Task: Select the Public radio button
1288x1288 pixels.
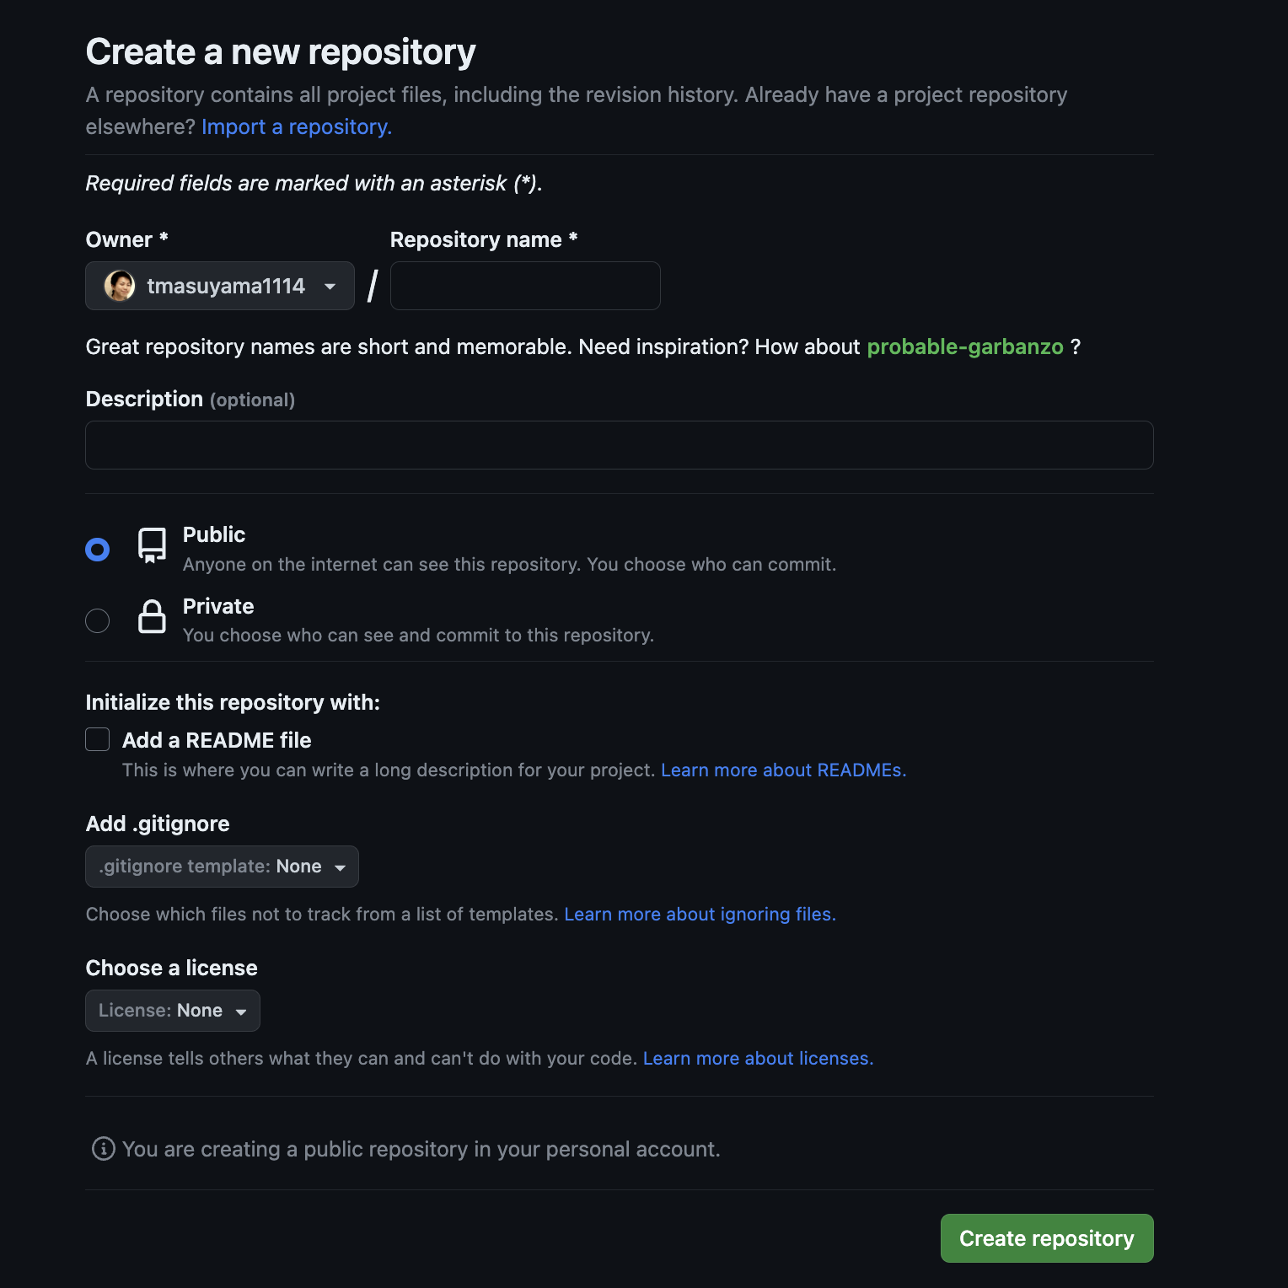Action: (x=98, y=549)
